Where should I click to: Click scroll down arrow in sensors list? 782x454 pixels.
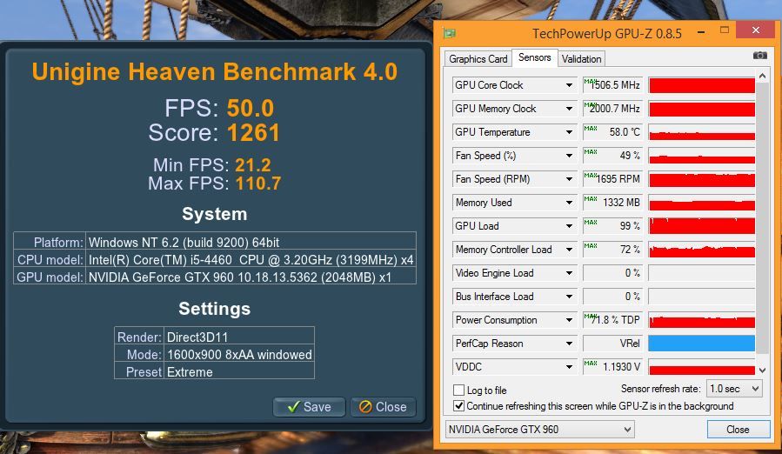pyautogui.click(x=762, y=370)
